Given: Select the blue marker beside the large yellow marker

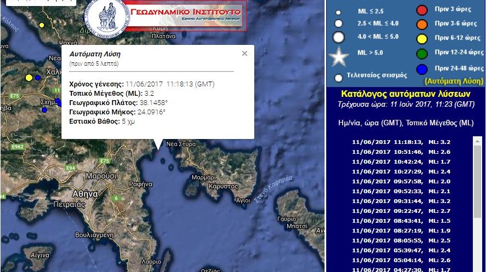Looking at the screenshot, I should [38, 78].
